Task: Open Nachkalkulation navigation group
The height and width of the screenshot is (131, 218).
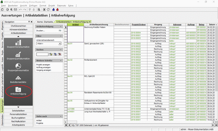Action: pos(18,121)
